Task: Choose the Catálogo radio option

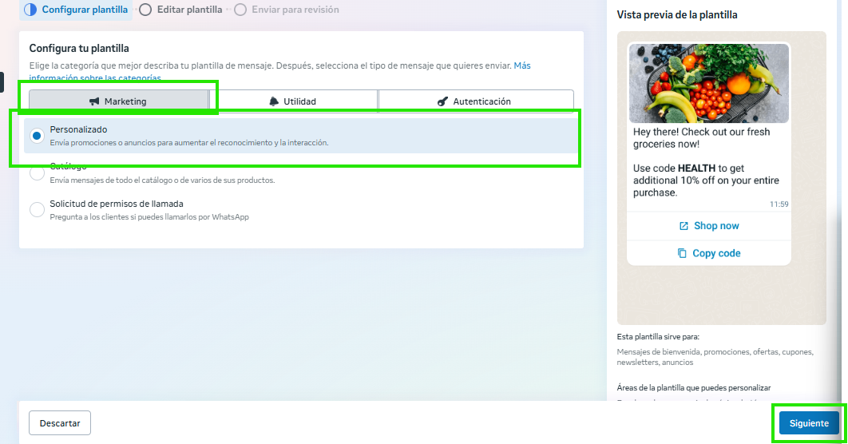Action: coord(37,172)
